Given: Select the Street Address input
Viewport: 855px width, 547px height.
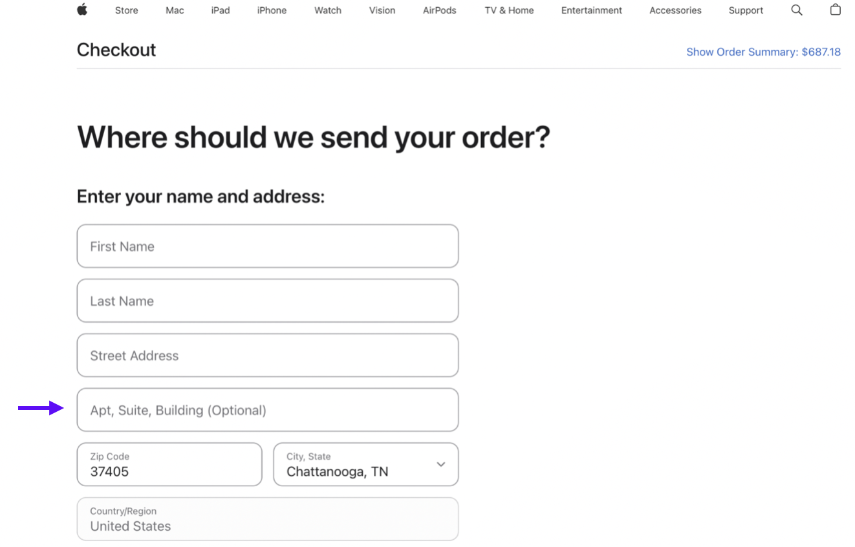Looking at the screenshot, I should pyautogui.click(x=268, y=355).
